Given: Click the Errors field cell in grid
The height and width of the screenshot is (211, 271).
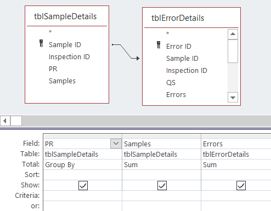Looking at the screenshot, I should 236,144.
